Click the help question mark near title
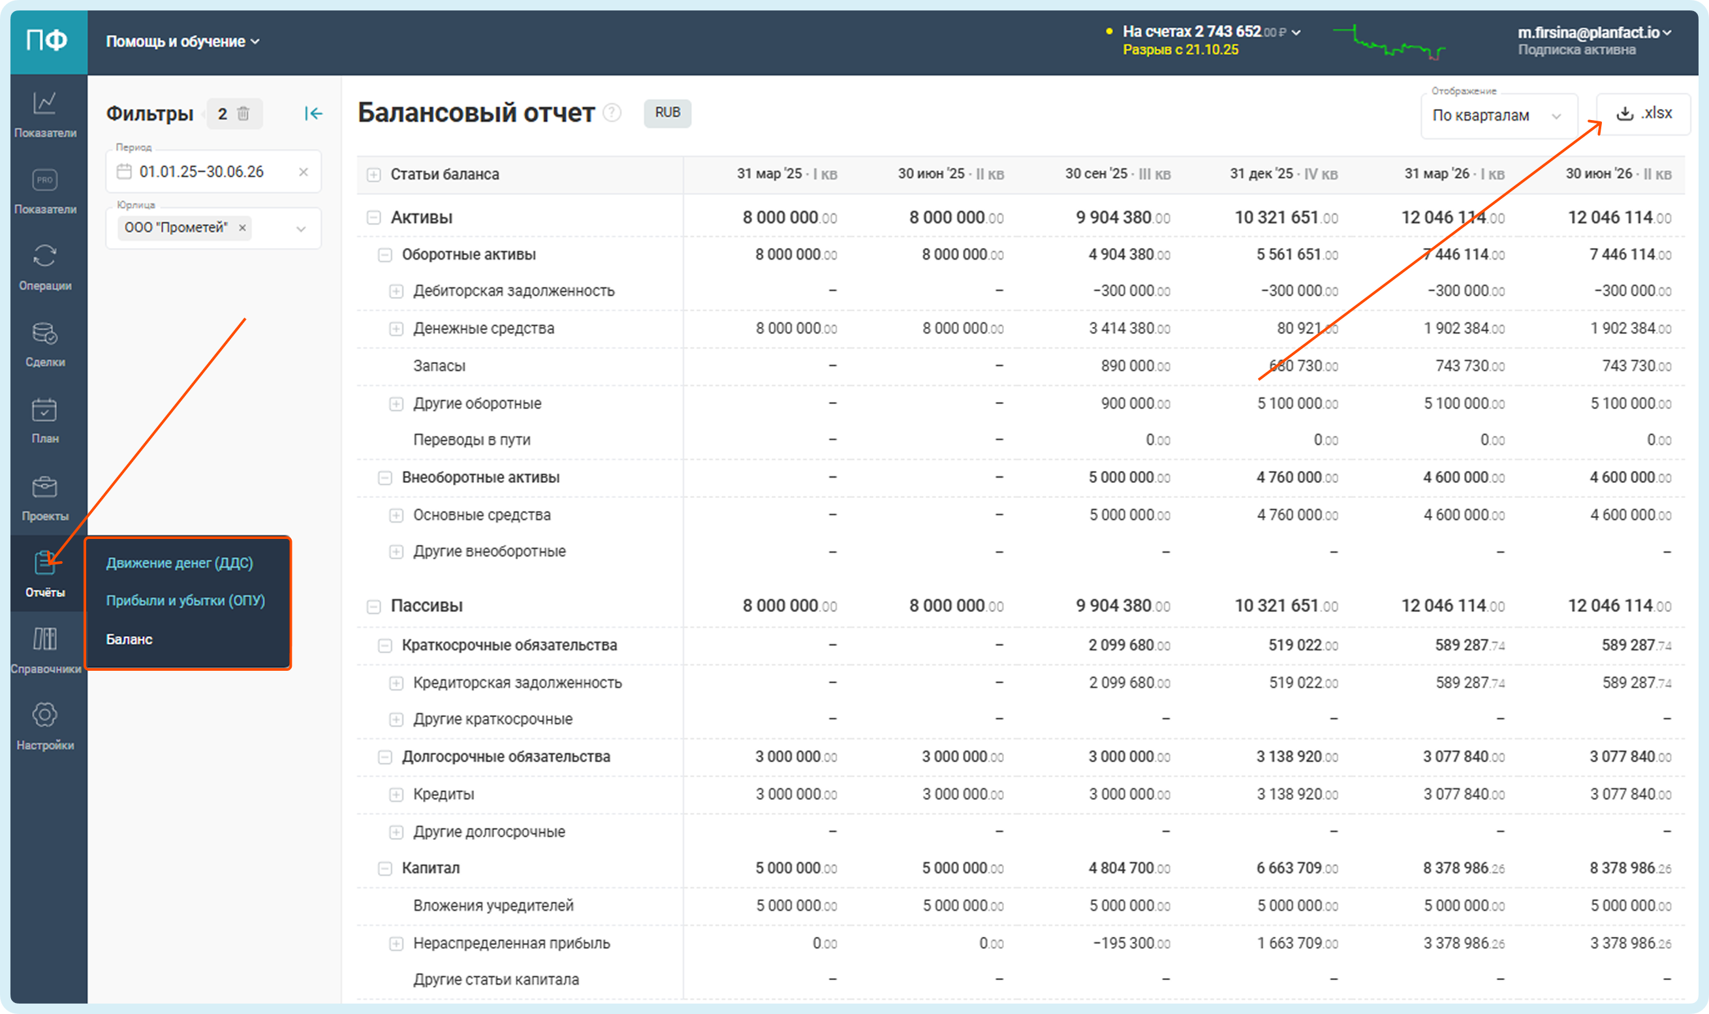Viewport: 1709px width, 1014px height. tap(612, 113)
